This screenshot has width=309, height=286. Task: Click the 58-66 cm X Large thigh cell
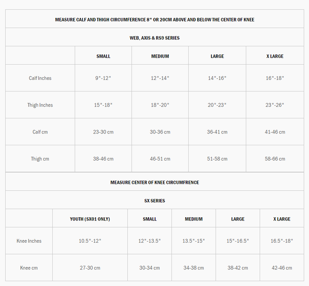(x=275, y=159)
